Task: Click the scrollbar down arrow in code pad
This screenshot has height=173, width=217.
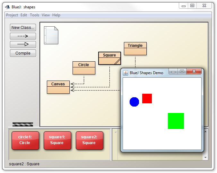Action: coord(205,158)
